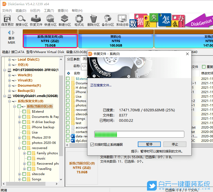This screenshot has height=192, width=213.
Task: Open the 格式化 format tool
Action: [79, 20]
